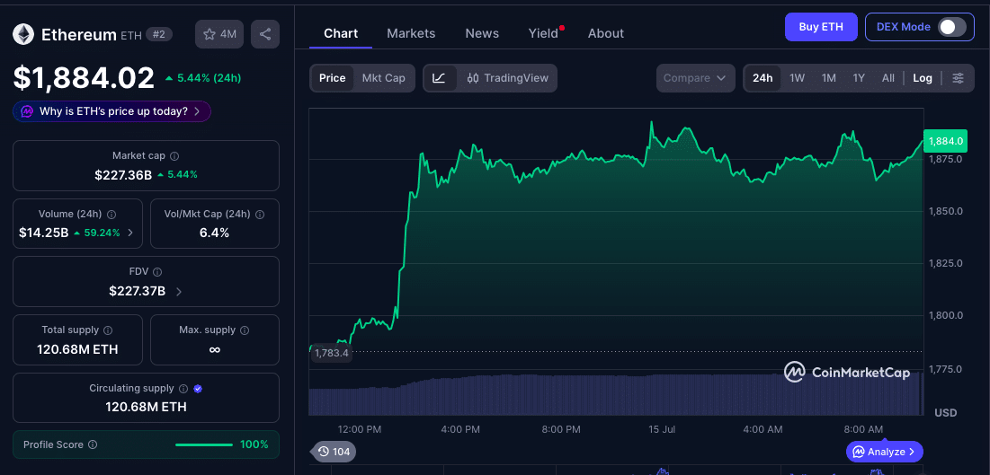Open the News tab

482,33
